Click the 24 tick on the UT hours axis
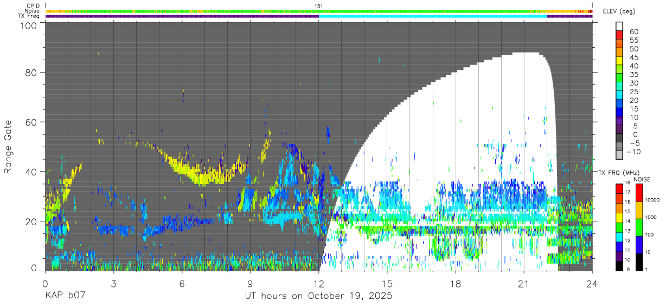This screenshot has height=307, width=666. (592, 284)
